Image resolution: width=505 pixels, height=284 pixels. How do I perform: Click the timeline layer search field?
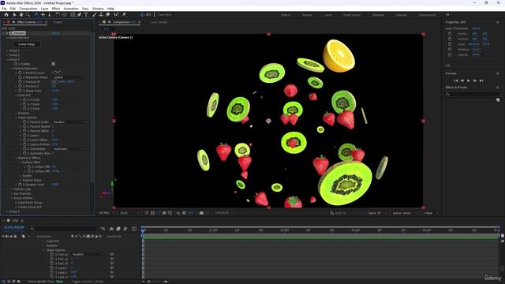[x=63, y=229]
